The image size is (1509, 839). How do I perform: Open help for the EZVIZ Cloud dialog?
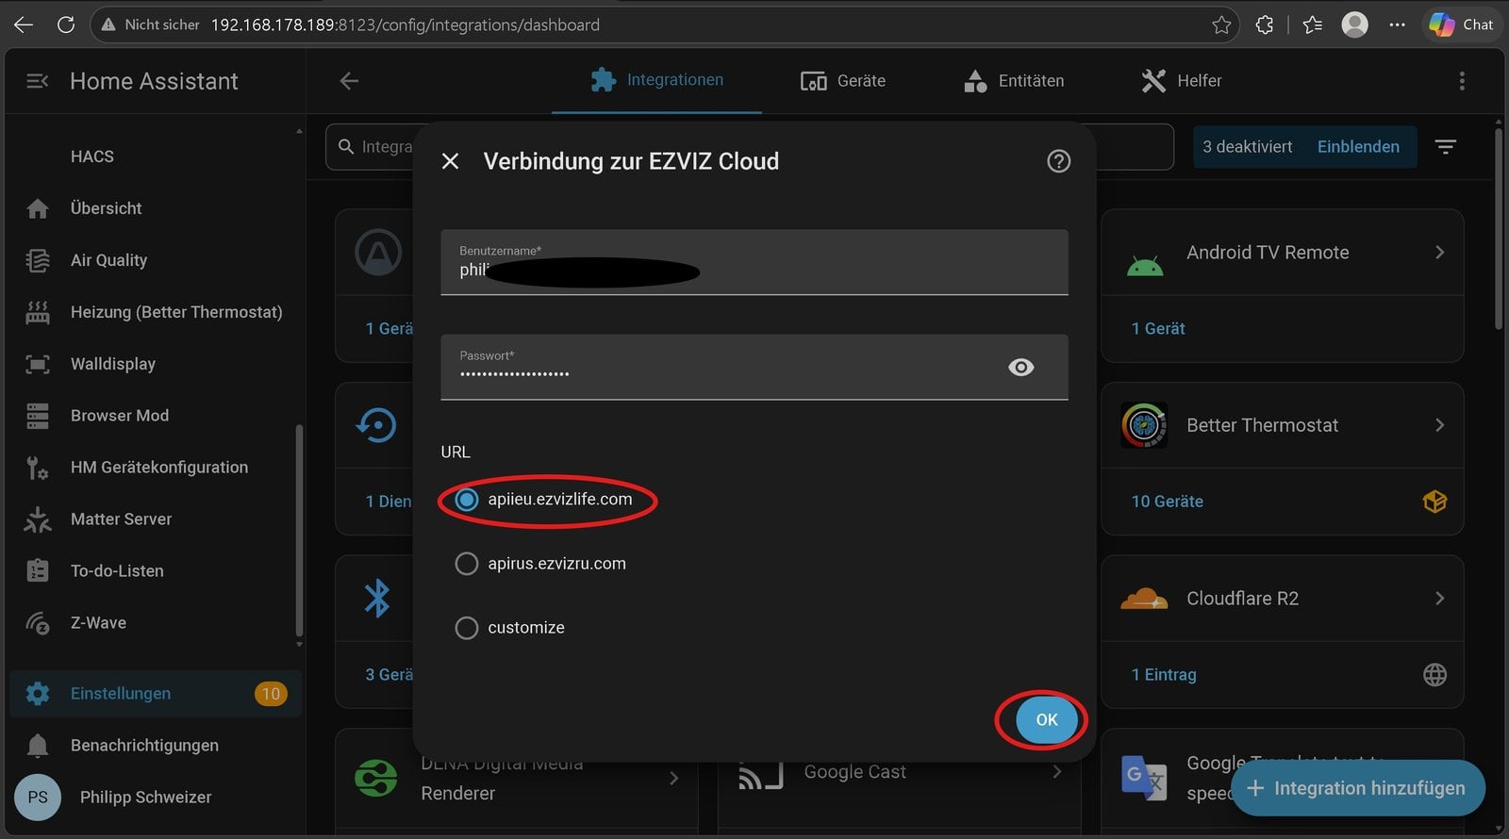coord(1059,161)
